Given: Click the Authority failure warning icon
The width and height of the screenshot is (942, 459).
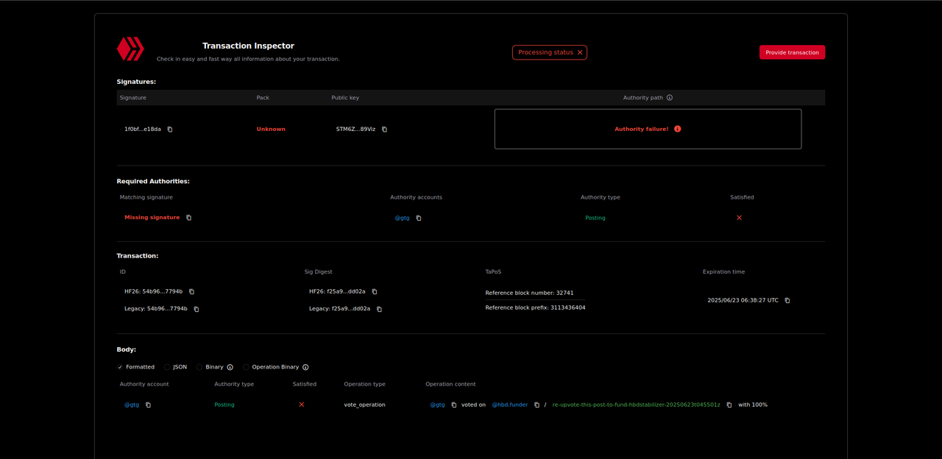Looking at the screenshot, I should point(678,129).
